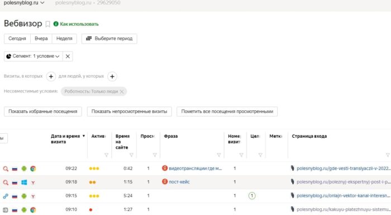
Task: Add a condition for Визиты, в которых
Action: coord(51,77)
